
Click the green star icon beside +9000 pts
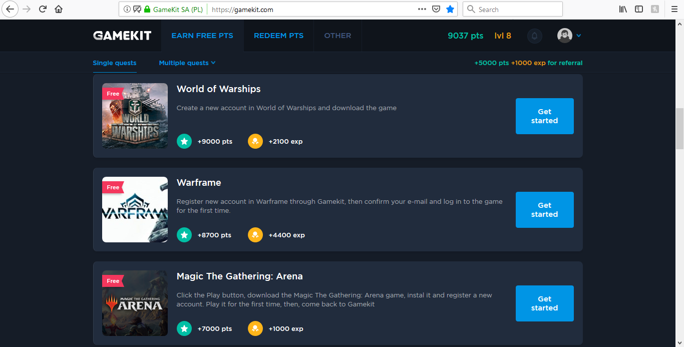pos(184,142)
